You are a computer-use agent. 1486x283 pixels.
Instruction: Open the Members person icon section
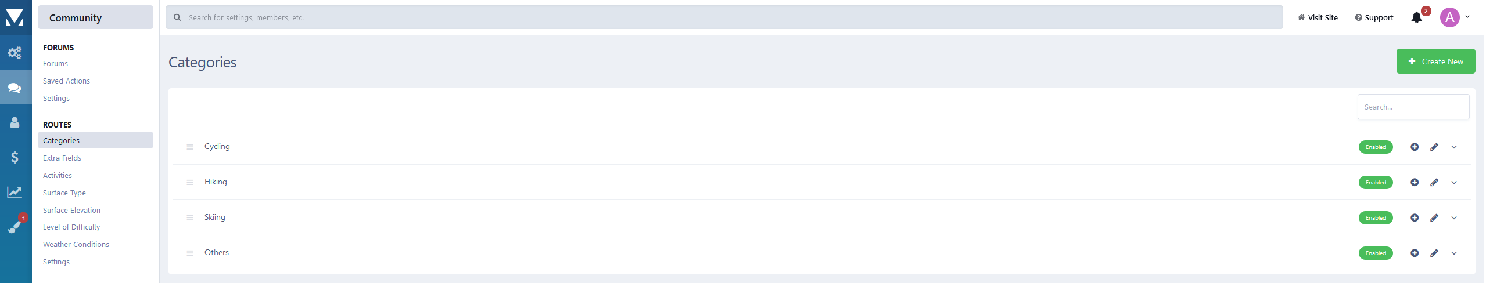coord(15,122)
